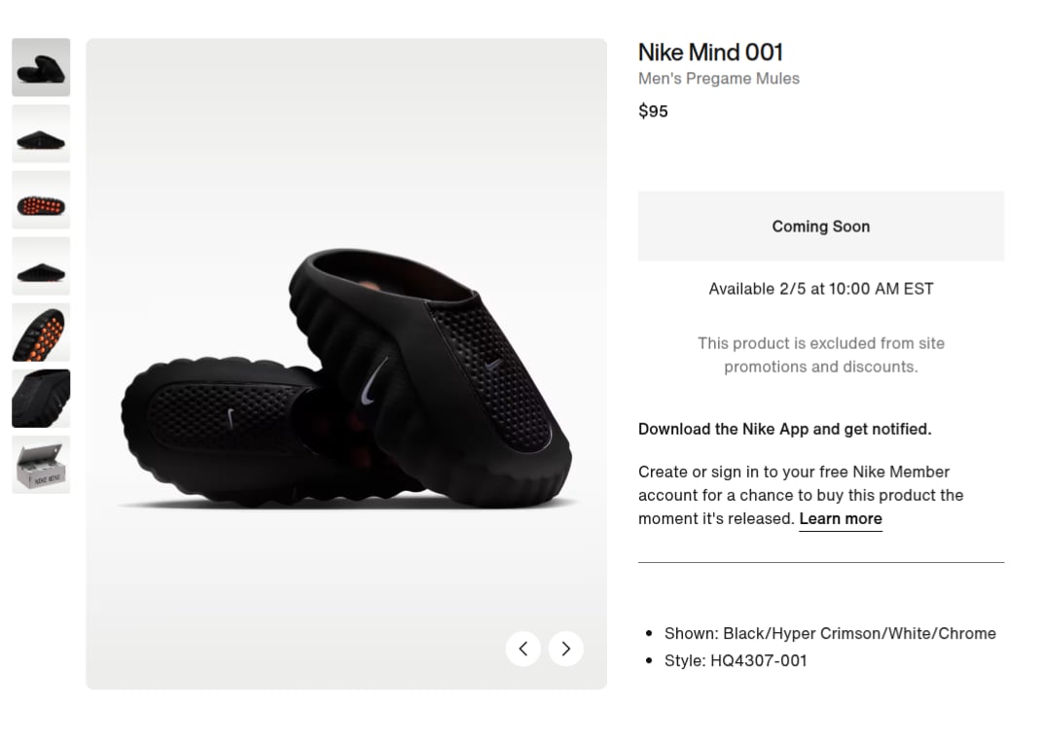This screenshot has width=1041, height=739.
Task: Click the Men's Pregame Mules subtitle
Action: click(x=718, y=78)
